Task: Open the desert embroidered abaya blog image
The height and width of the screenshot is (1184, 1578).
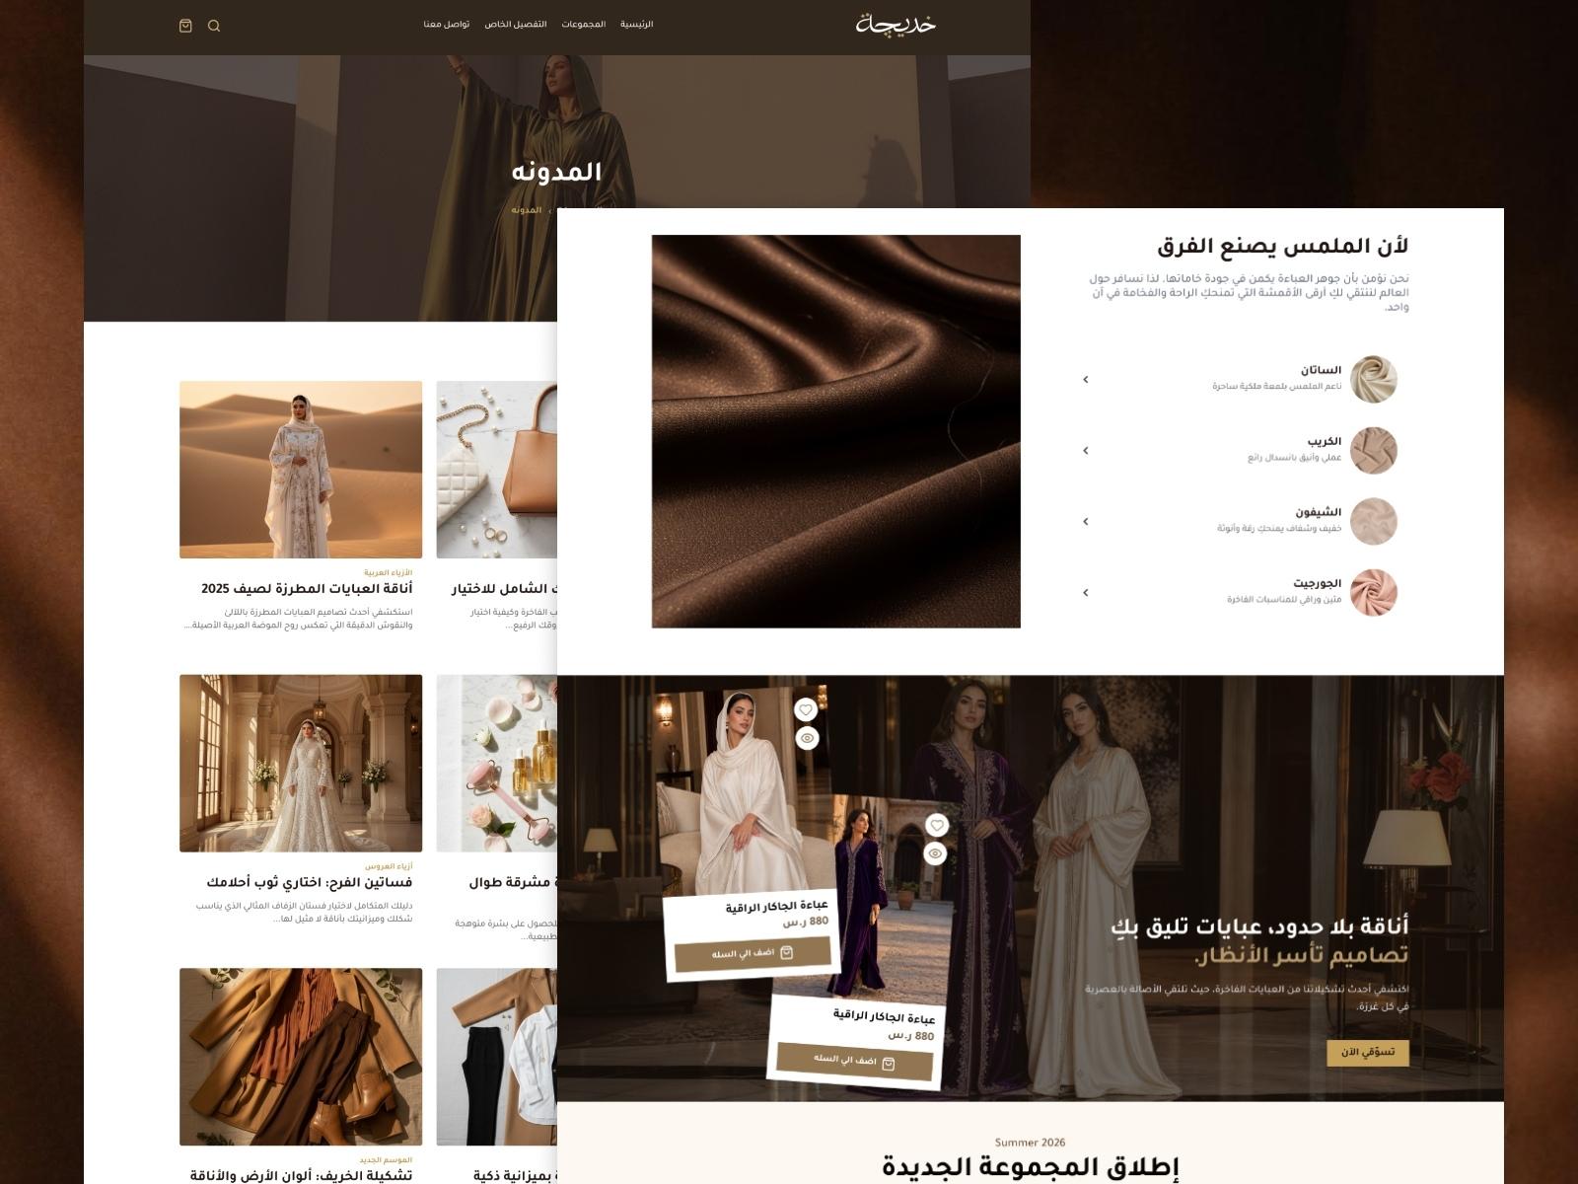Action: coord(301,470)
